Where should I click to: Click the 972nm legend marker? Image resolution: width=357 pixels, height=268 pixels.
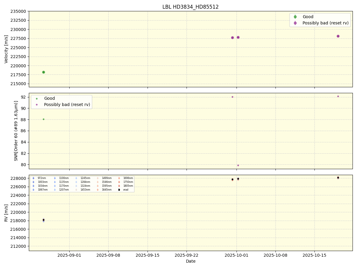(x=33, y=178)
